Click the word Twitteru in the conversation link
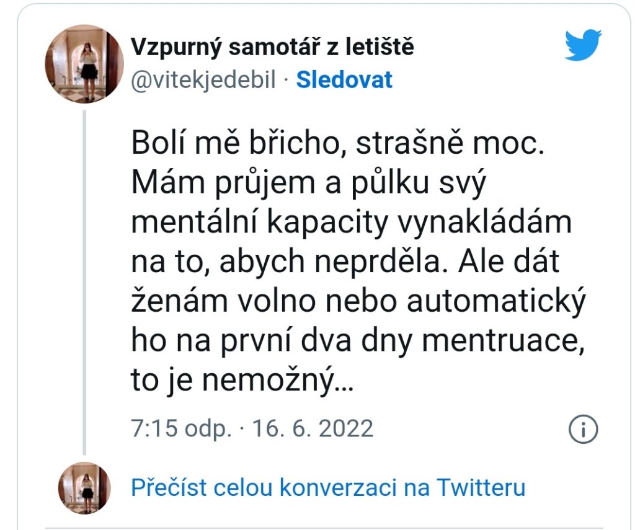 pyautogui.click(x=481, y=488)
